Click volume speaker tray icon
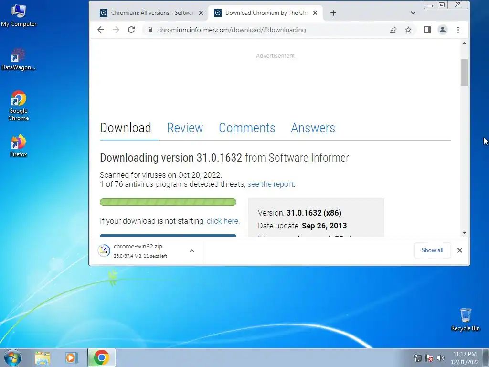Image resolution: width=489 pixels, height=367 pixels. [441, 358]
